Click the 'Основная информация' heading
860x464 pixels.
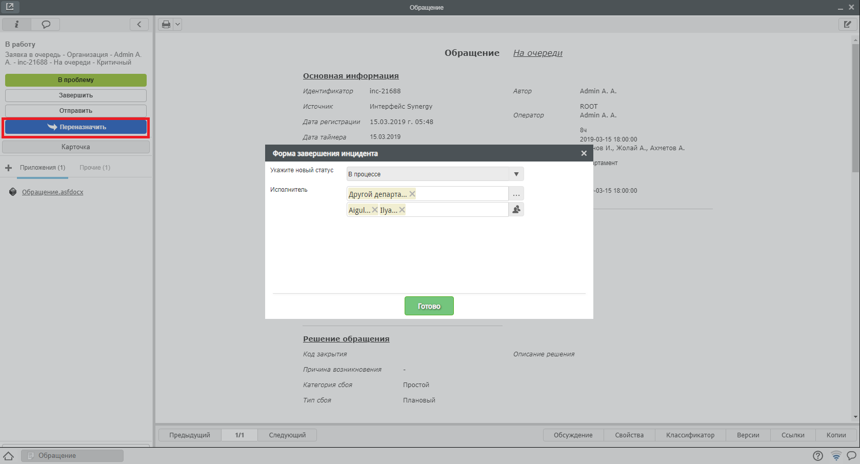click(x=351, y=76)
